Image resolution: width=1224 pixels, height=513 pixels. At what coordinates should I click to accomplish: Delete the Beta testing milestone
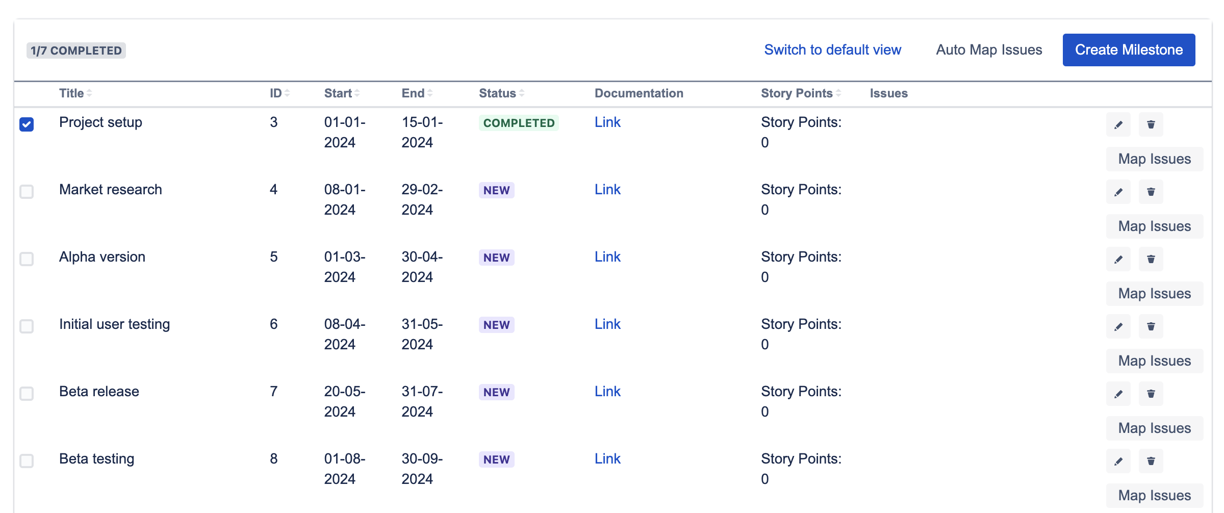click(1151, 461)
